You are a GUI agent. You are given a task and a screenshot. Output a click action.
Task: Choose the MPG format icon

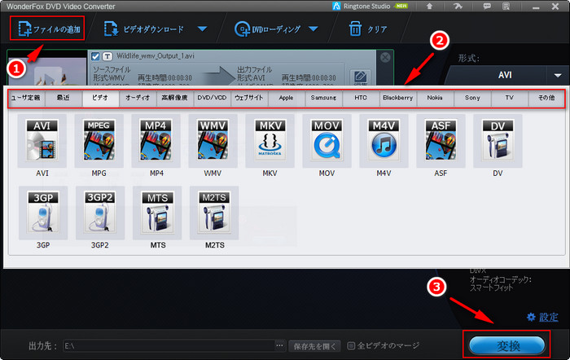pos(99,141)
